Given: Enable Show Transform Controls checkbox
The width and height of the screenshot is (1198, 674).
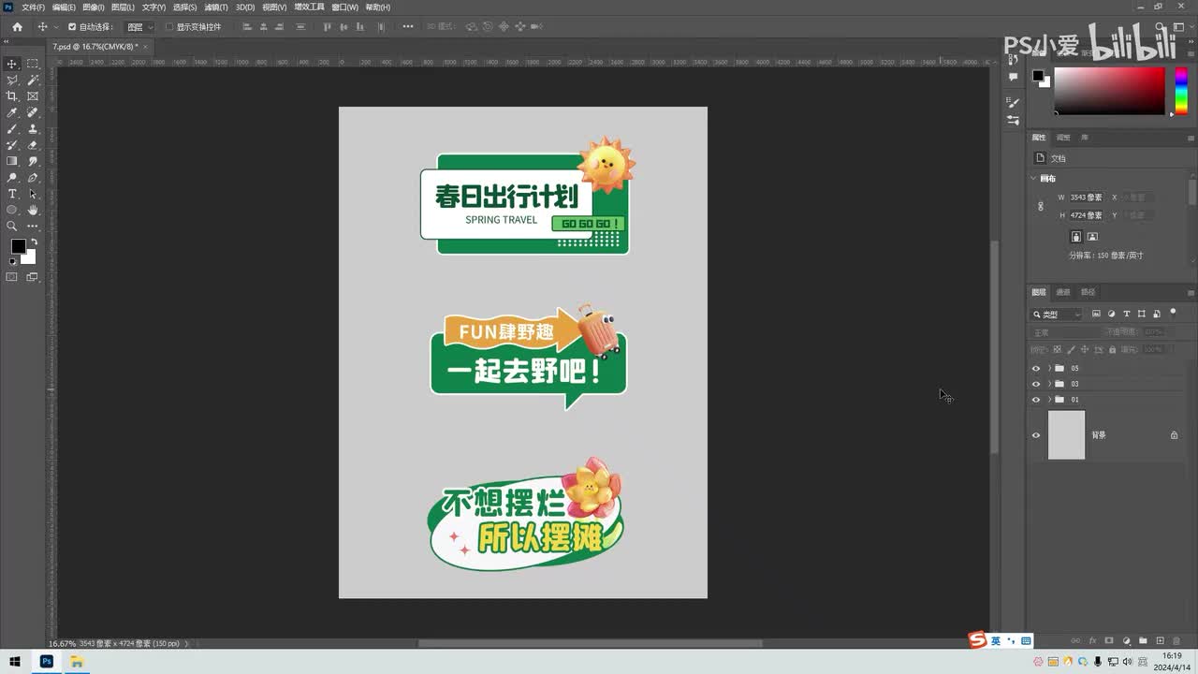Looking at the screenshot, I should [169, 27].
